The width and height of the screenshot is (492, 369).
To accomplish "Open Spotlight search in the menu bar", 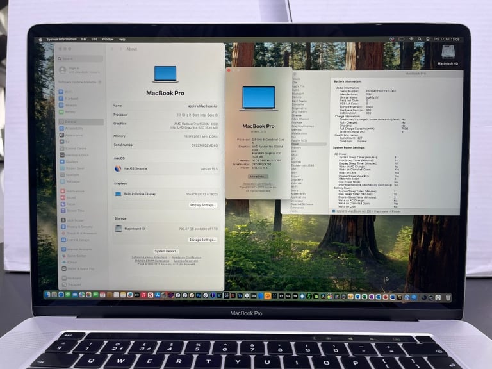I will pyautogui.click(x=420, y=39).
